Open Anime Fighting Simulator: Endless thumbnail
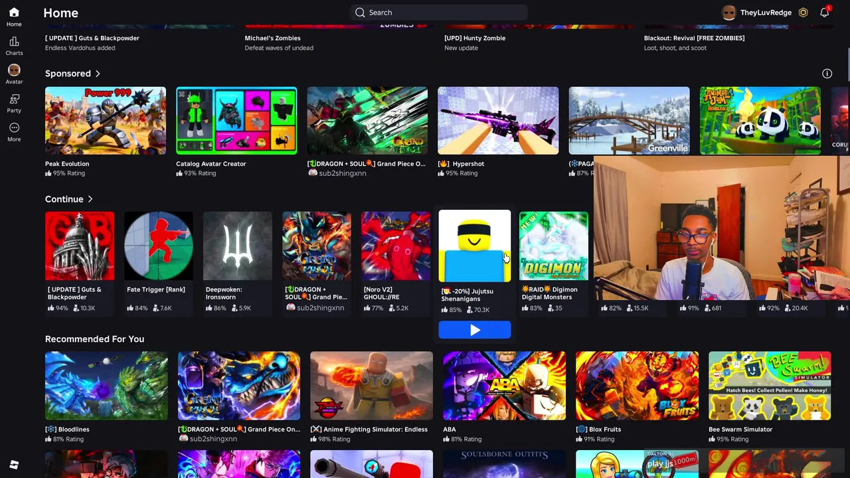Viewport: 850px width, 478px height. coord(371,386)
